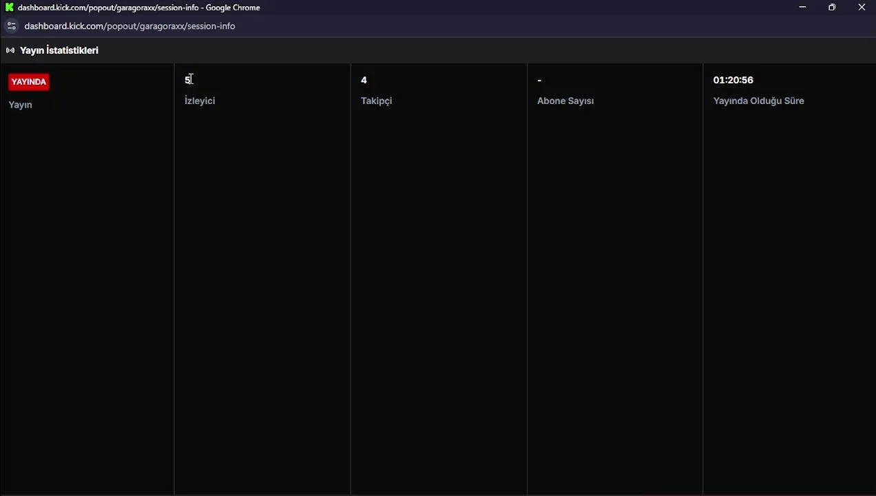Click the Takipçi label
Screen dimensions: 876x496
376,101
